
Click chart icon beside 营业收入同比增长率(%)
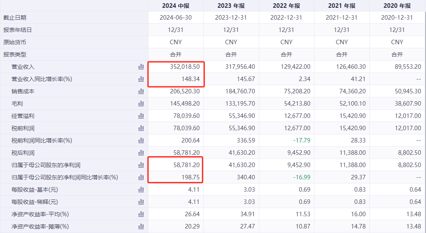[x=141, y=79]
